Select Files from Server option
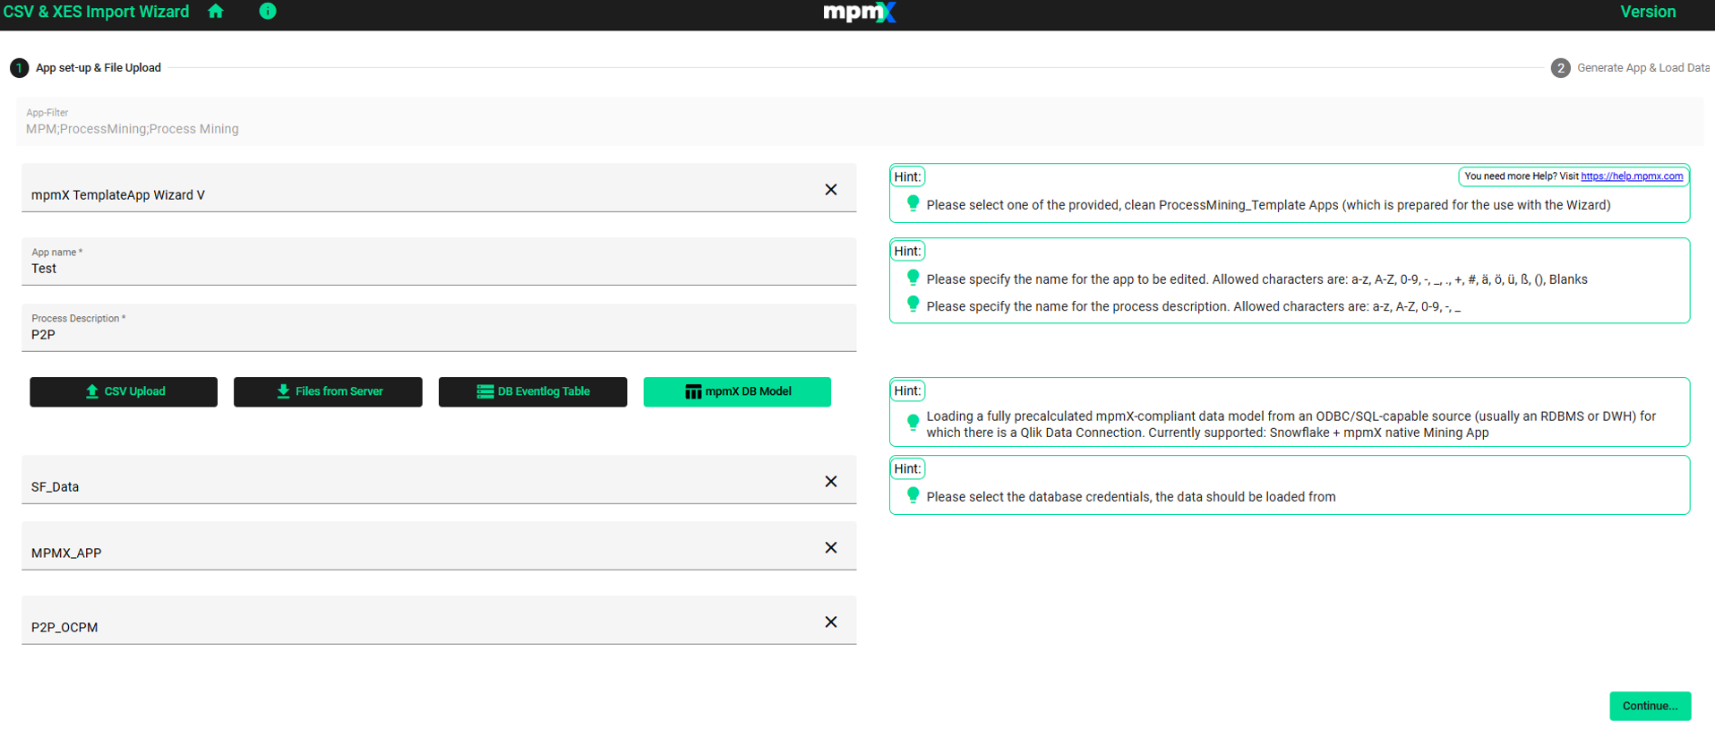The height and width of the screenshot is (729, 1715). tap(328, 392)
